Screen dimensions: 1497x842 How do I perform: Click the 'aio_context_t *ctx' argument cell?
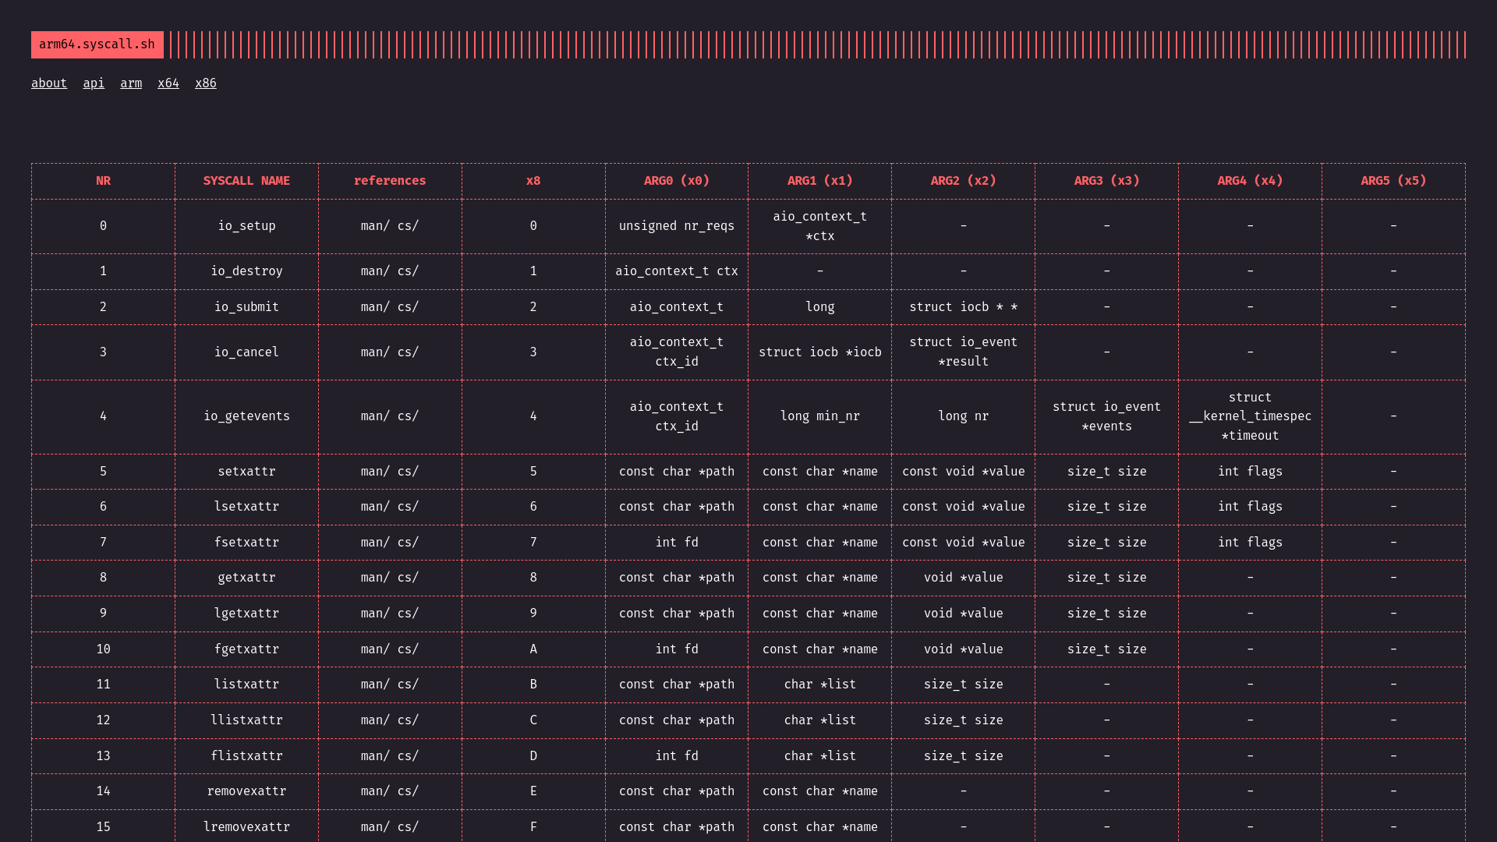coord(820,226)
